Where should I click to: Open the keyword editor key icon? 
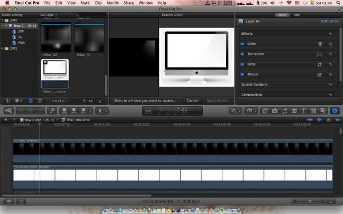pos(52,111)
